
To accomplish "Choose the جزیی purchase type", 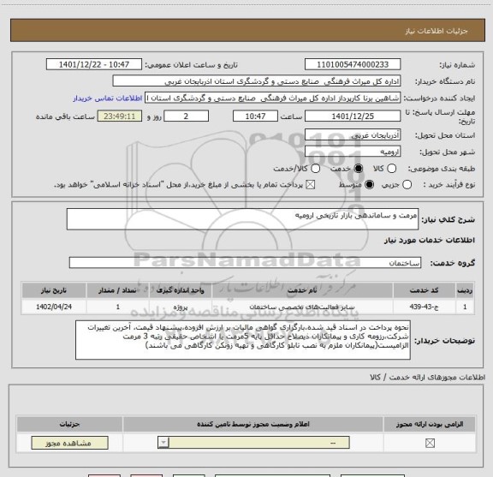I will [x=407, y=185].
